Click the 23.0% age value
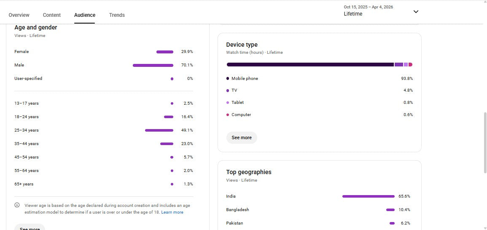This screenshot has height=230, width=487. coord(187,144)
